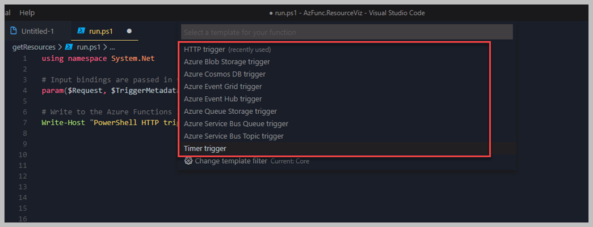The width and height of the screenshot is (593, 227).
Task: Select Azure Queue Storage trigger
Action: [x=347, y=112]
